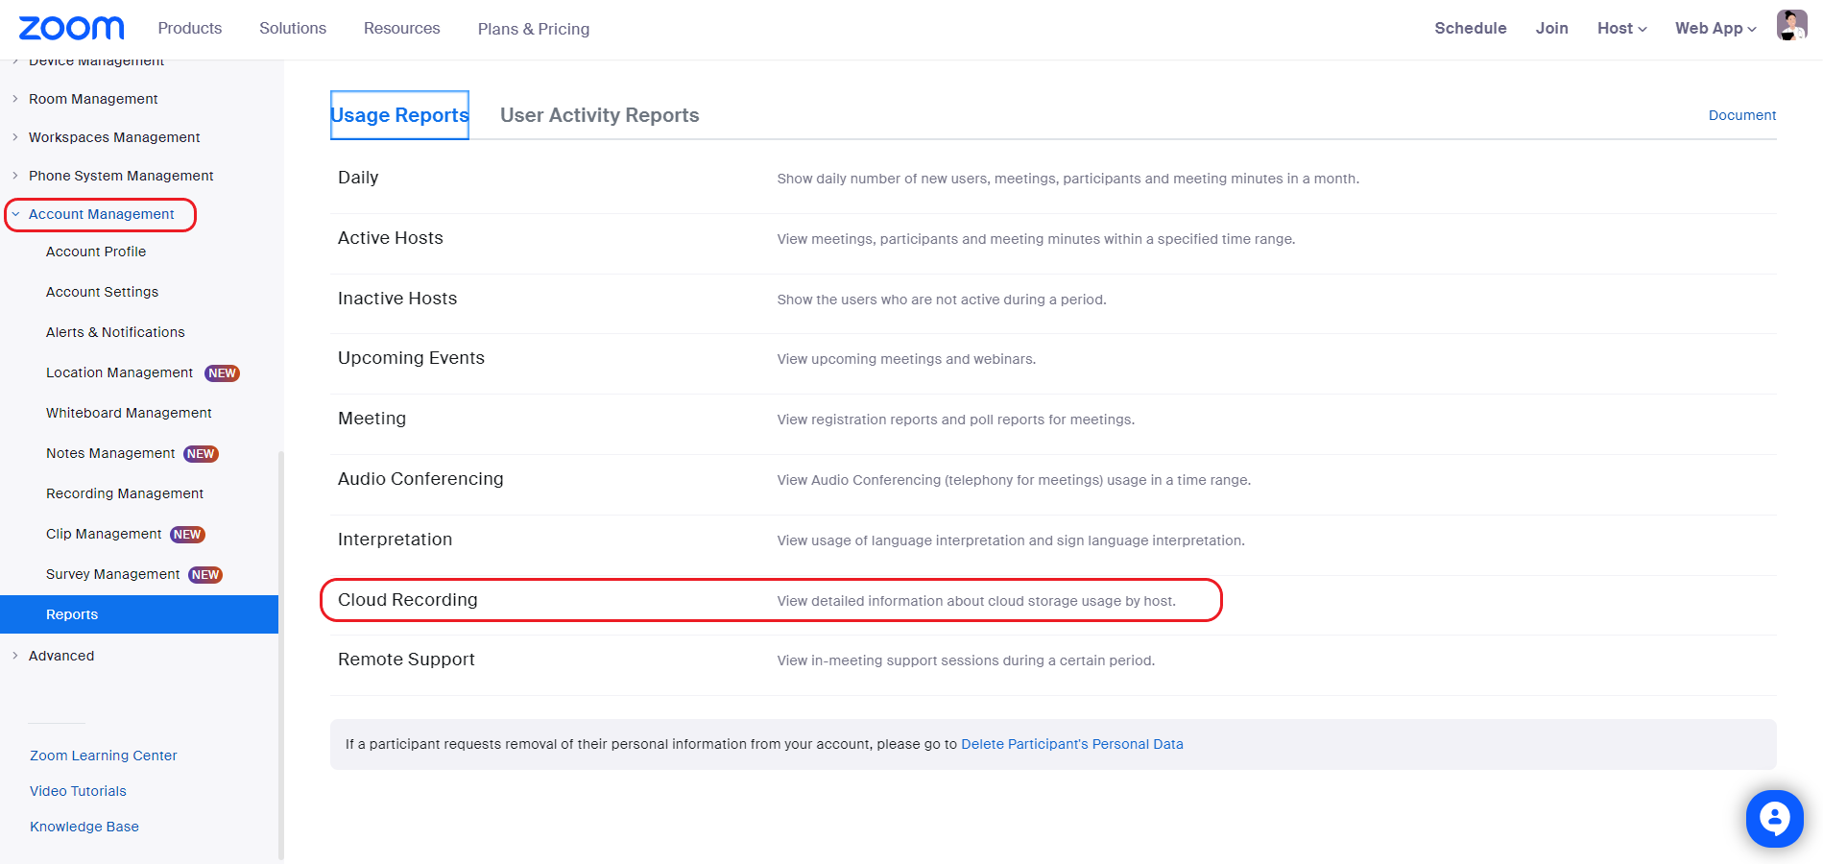This screenshot has width=1823, height=864.
Task: Open the chat assistant bubble
Action: 1774,818
